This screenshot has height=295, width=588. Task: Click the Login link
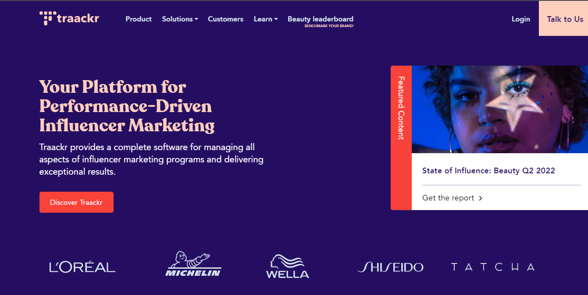(521, 19)
